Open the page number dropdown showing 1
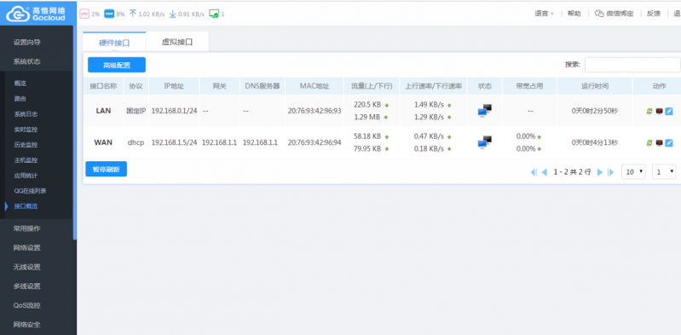 [x=664, y=171]
